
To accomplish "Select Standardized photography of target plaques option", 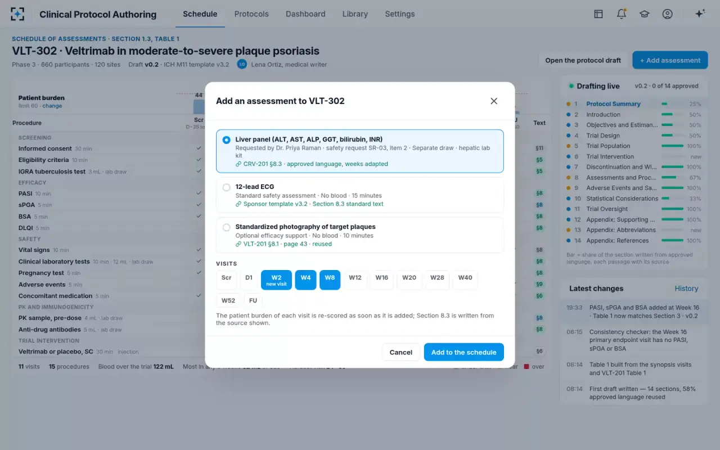I will (226, 227).
